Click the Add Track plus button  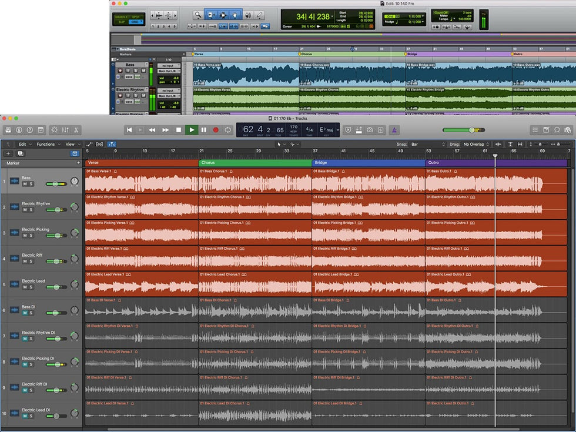8,153
